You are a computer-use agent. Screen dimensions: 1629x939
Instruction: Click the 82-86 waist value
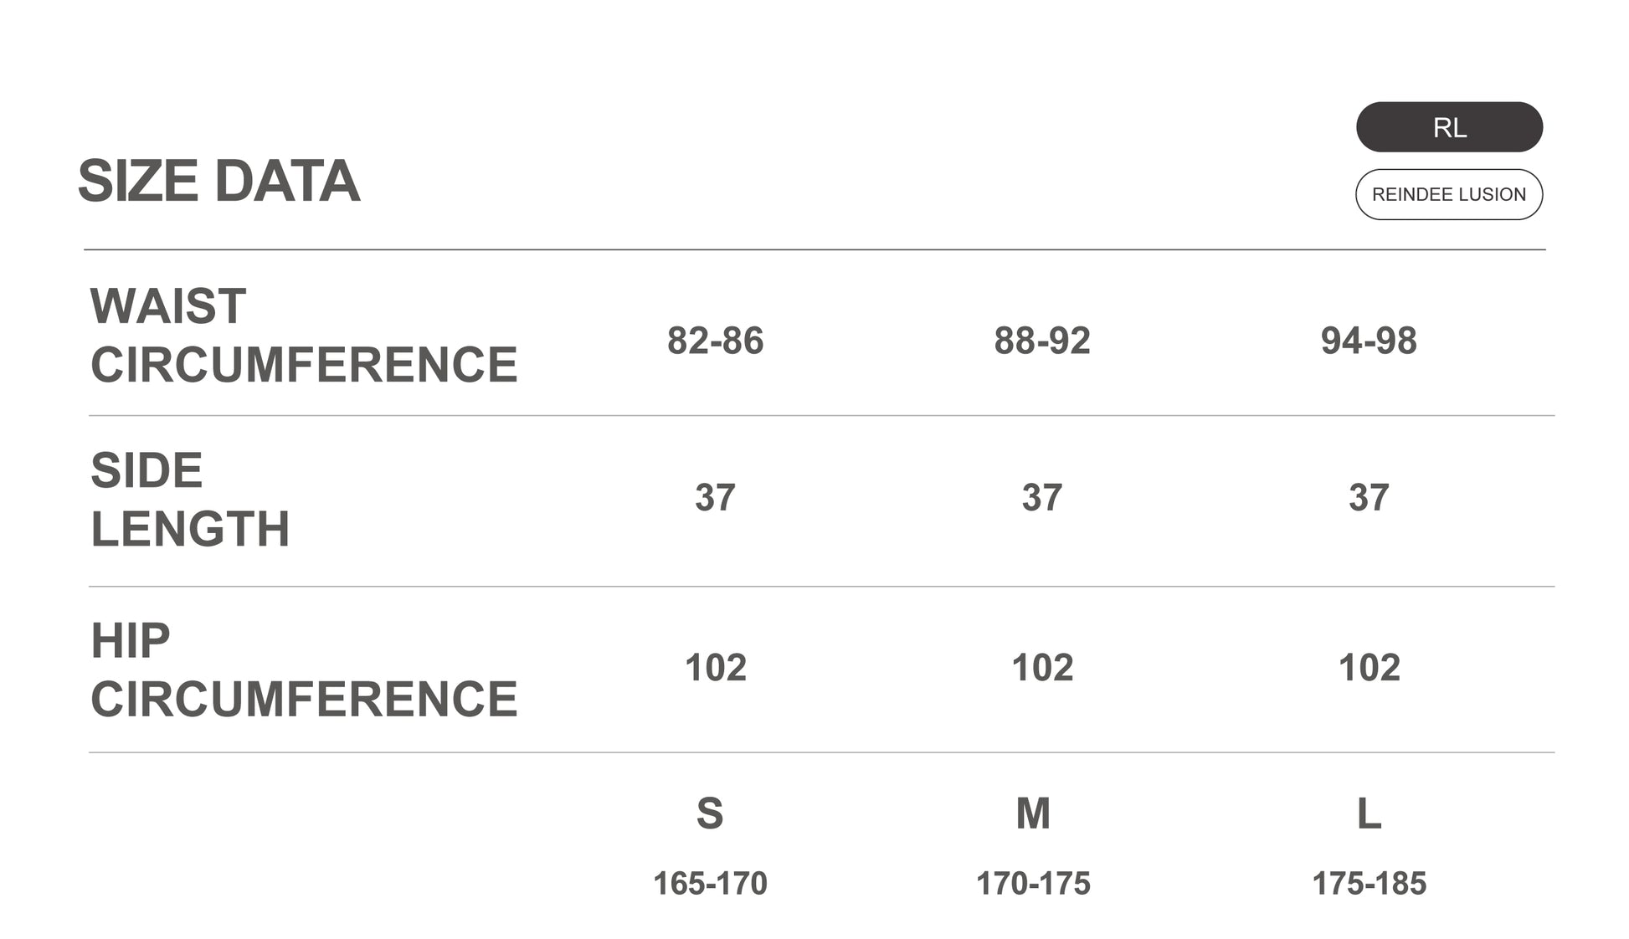coord(715,341)
